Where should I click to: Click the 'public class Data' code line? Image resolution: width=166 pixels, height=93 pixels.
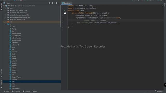tap(77, 11)
